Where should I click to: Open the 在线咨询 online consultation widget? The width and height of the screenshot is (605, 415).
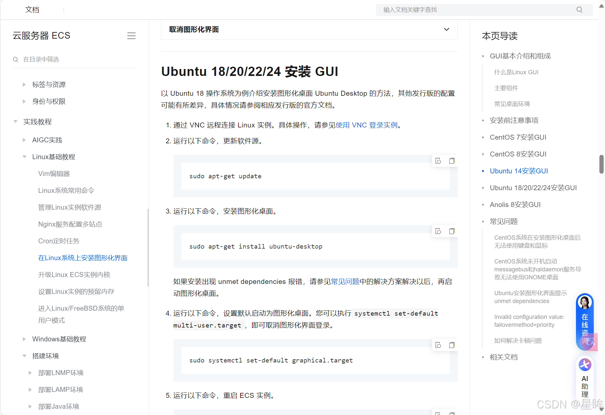(x=585, y=322)
